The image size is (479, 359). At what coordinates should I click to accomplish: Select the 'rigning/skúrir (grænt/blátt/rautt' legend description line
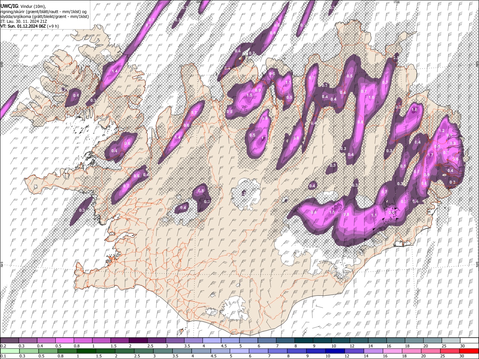pos(43,12)
